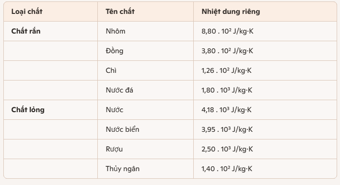Select the value 3,95 . 10³ J/kg·K
This screenshot has width=340, height=185.
click(x=227, y=129)
